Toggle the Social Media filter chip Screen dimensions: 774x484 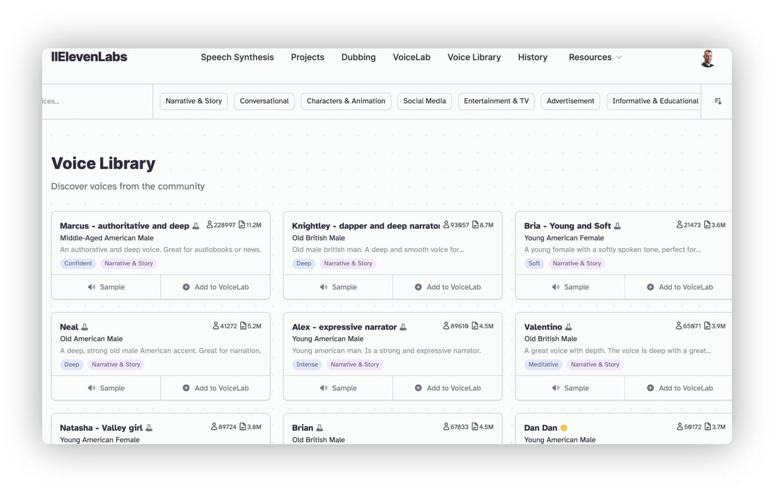[x=424, y=101]
